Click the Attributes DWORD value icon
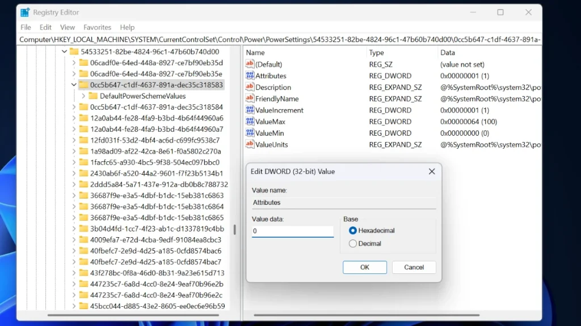The height and width of the screenshot is (326, 581). [x=250, y=75]
